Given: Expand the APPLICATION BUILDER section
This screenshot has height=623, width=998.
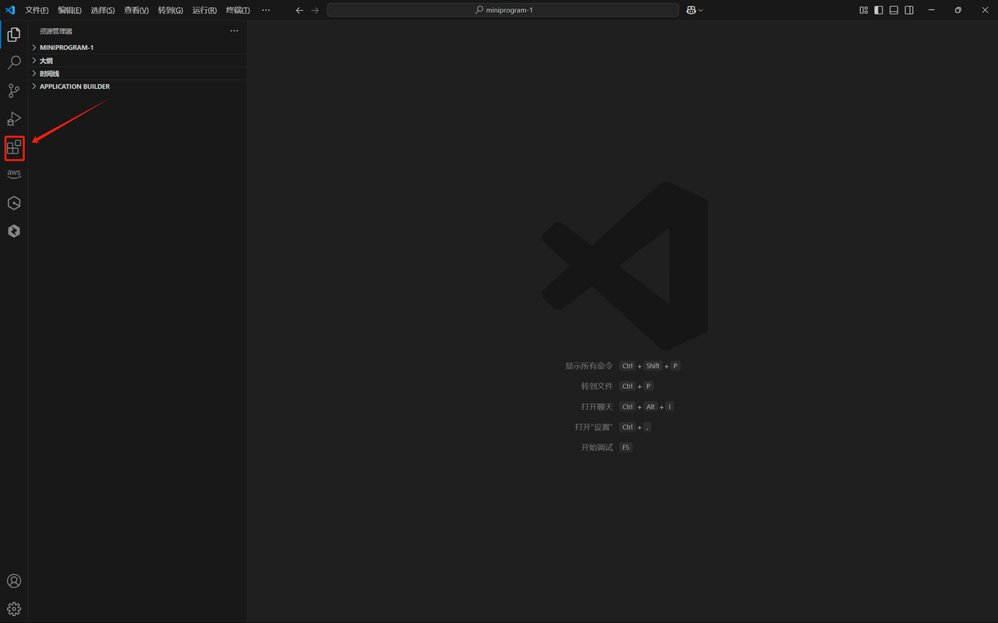Looking at the screenshot, I should point(139,87).
